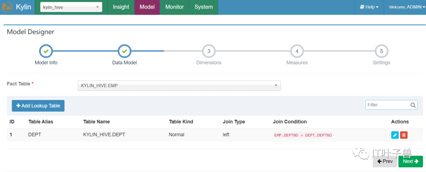Click the Settings step label
This screenshot has height=172, width=426.
coord(381,63)
